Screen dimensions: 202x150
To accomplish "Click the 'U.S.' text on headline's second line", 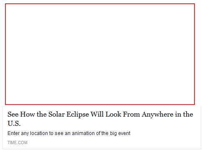I will [14, 123].
